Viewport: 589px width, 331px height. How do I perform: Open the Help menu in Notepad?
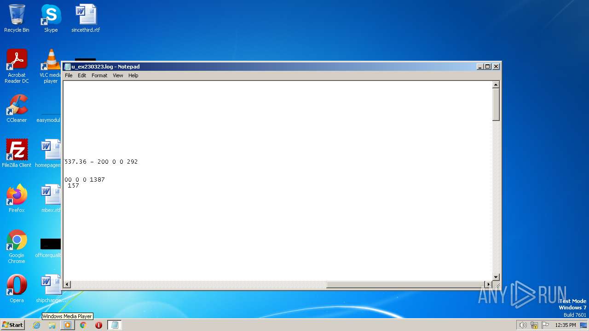[x=133, y=75]
